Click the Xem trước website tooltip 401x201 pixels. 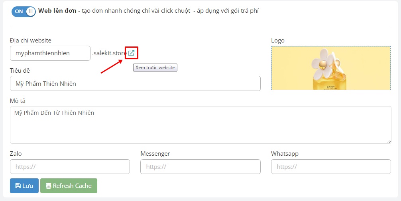(155, 68)
